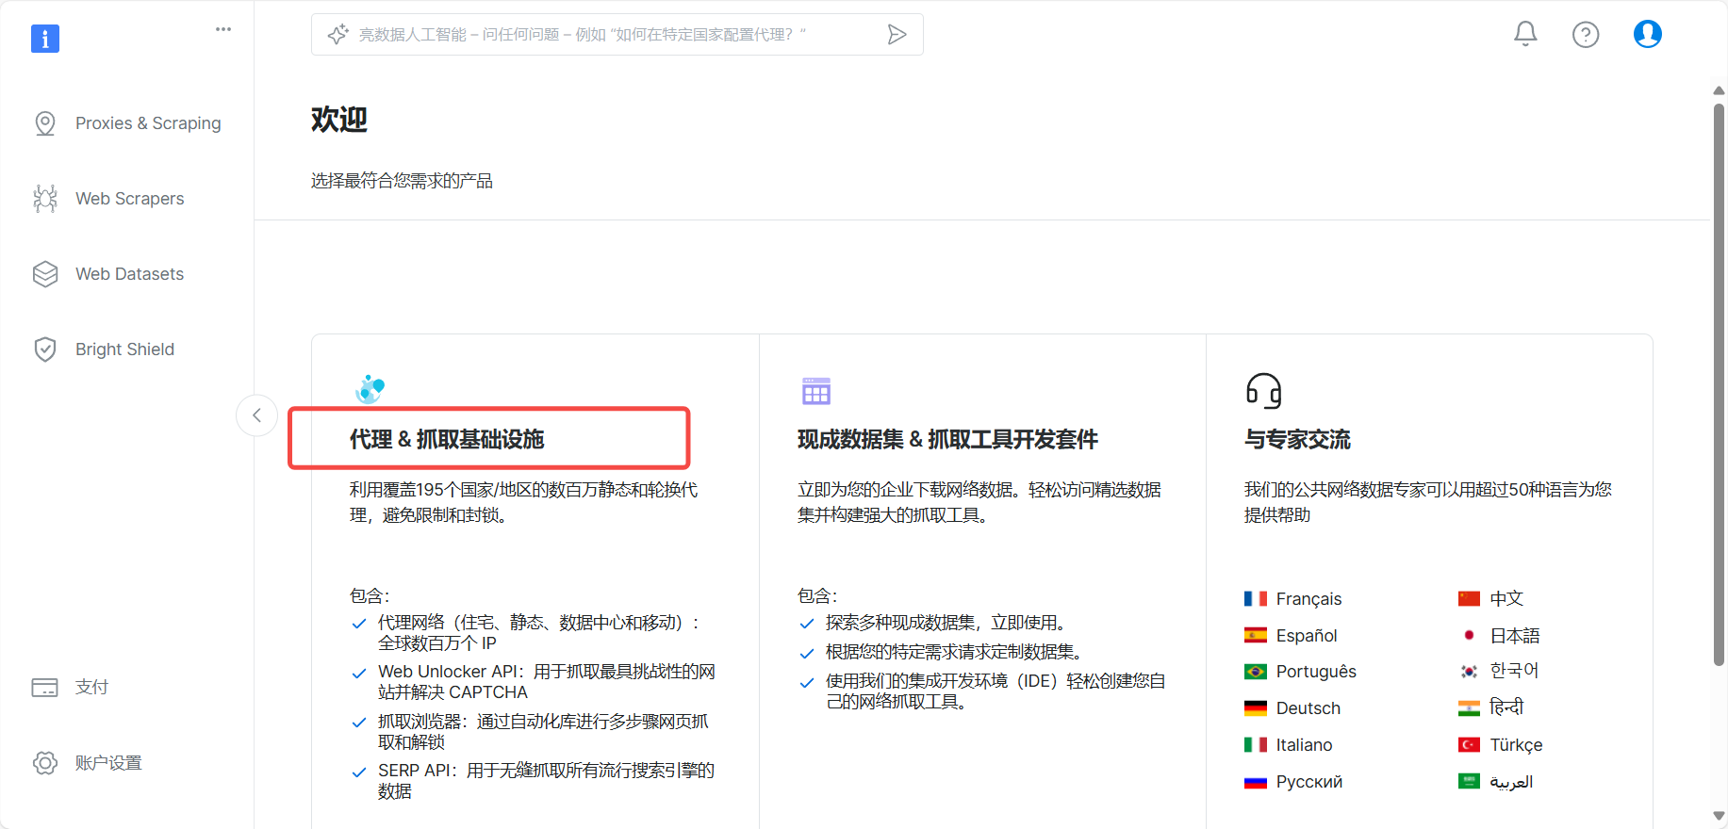1728x829 pixels.
Task: Click the 代理 & 抓取基础设施 card title
Action: [x=447, y=440]
